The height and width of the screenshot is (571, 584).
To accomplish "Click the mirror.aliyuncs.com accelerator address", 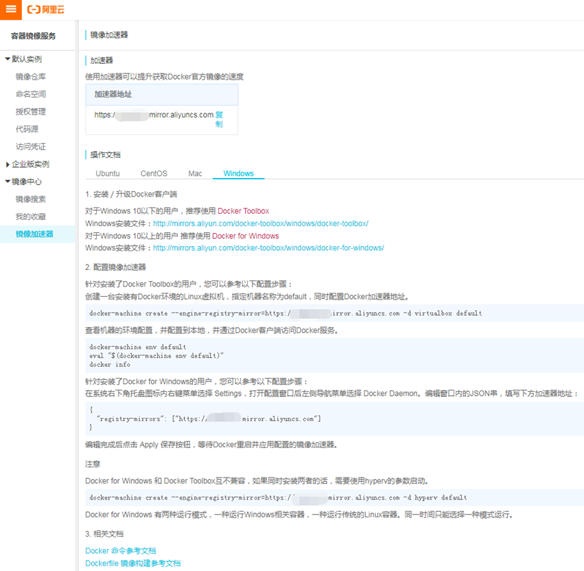I will [154, 115].
